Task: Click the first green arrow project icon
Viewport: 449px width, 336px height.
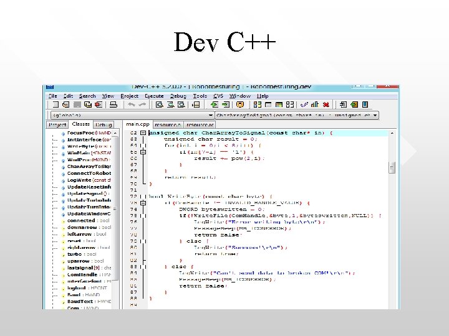Action: tap(214, 105)
